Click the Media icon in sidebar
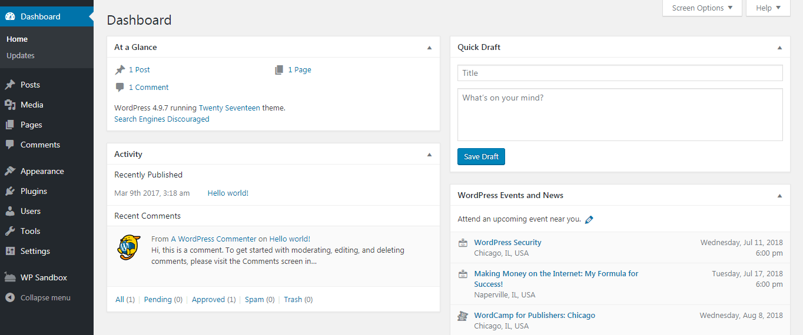The height and width of the screenshot is (335, 803). tap(10, 105)
